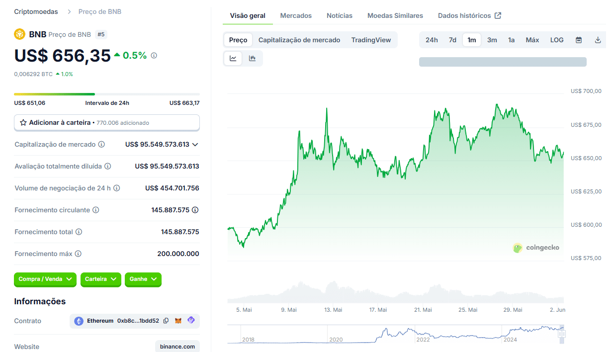The image size is (615, 352).
Task: Visit the binance.com website link
Action: tap(177, 347)
